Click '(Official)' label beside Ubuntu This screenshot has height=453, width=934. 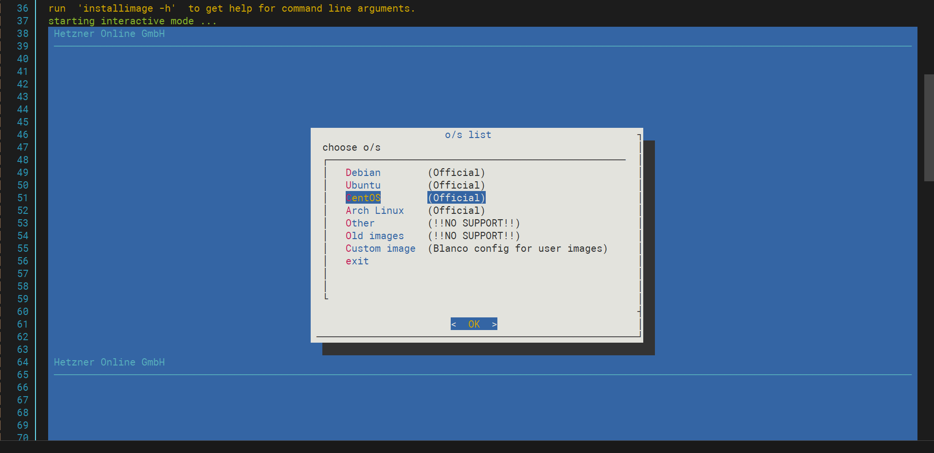[457, 185]
